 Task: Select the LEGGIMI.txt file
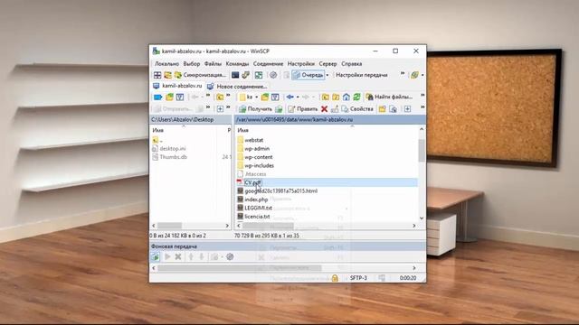(x=258, y=208)
